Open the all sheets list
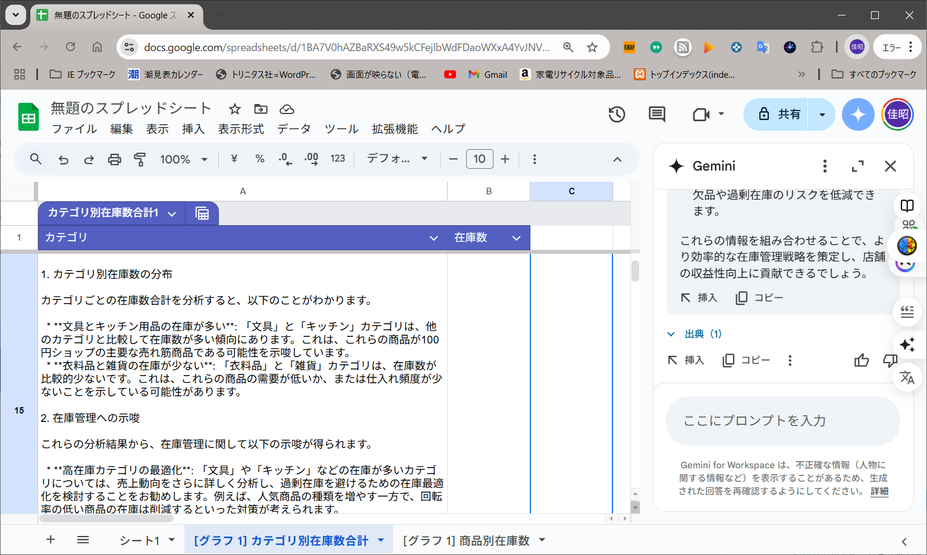The image size is (927, 555). click(83, 540)
